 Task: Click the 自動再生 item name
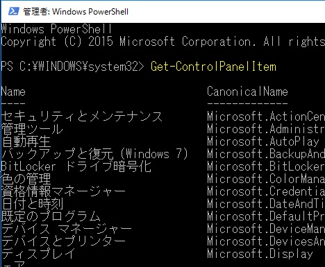click(26, 141)
